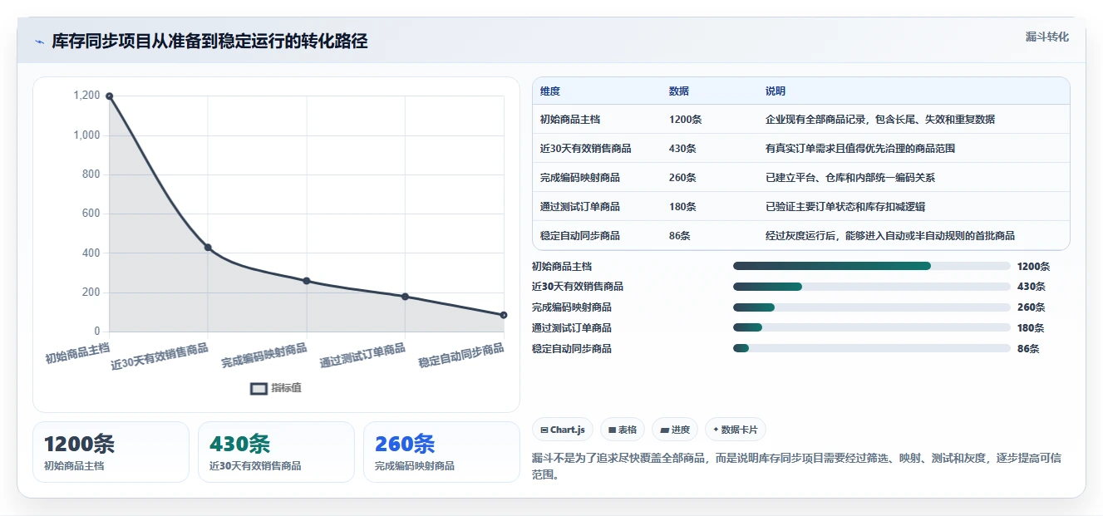Screen dimensions: 1103x516
Task: Click the 初始商品主档 progress bar
Action: [872, 266]
